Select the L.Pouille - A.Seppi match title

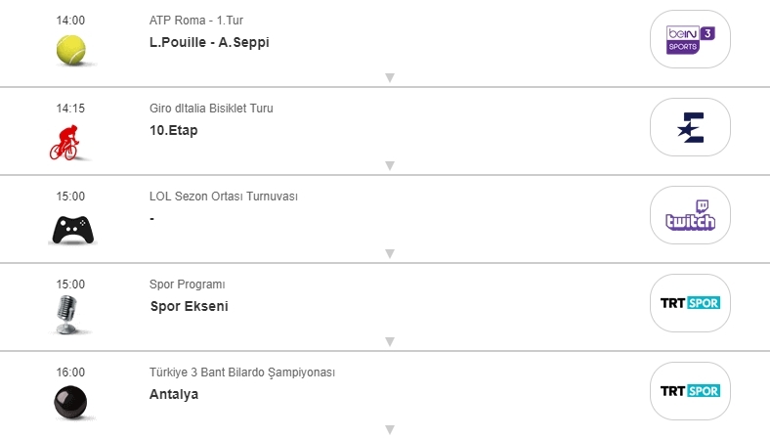tap(209, 42)
